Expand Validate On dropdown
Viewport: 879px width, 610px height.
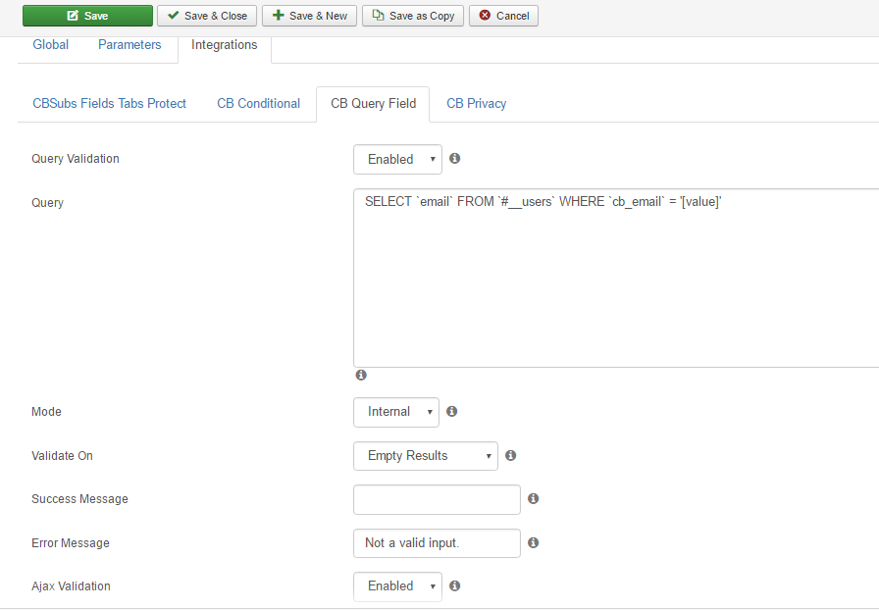pos(426,456)
